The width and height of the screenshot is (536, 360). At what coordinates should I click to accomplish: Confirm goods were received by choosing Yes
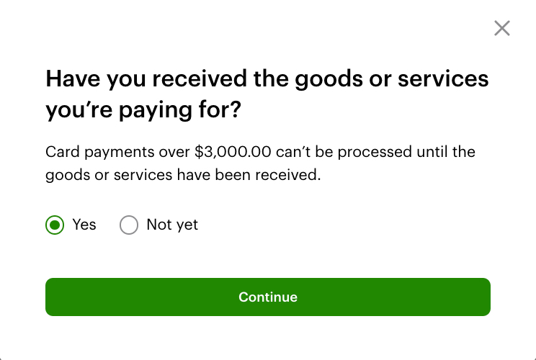[x=55, y=225]
